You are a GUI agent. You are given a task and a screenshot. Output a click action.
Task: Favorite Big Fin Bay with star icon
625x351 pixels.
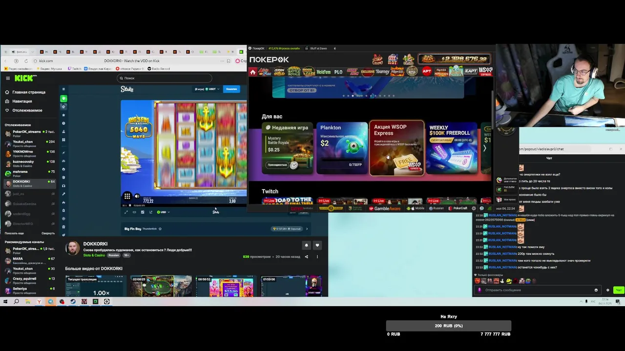tap(160, 229)
